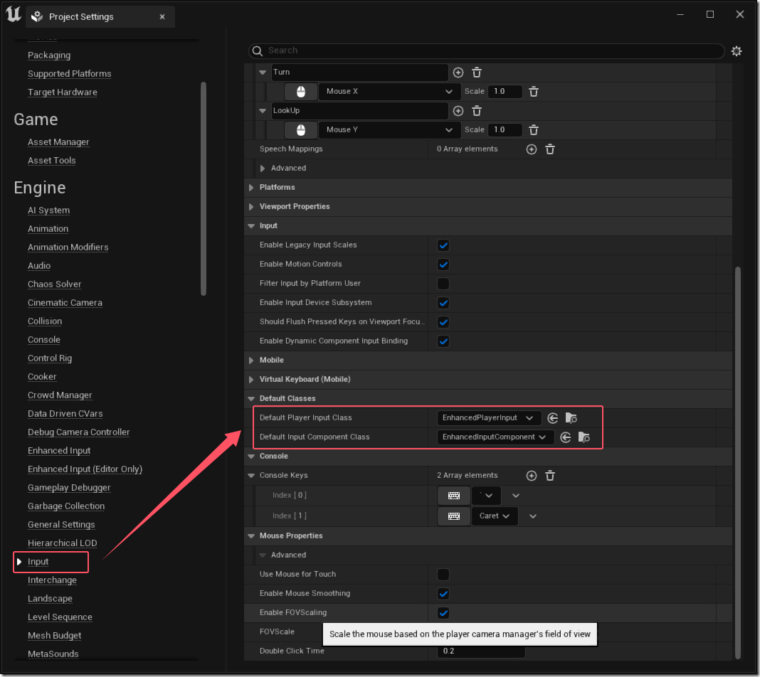Viewport: 760px width, 677px height.
Task: Click the mouse key-selector icon beside Mouse Y
Action: (x=301, y=130)
